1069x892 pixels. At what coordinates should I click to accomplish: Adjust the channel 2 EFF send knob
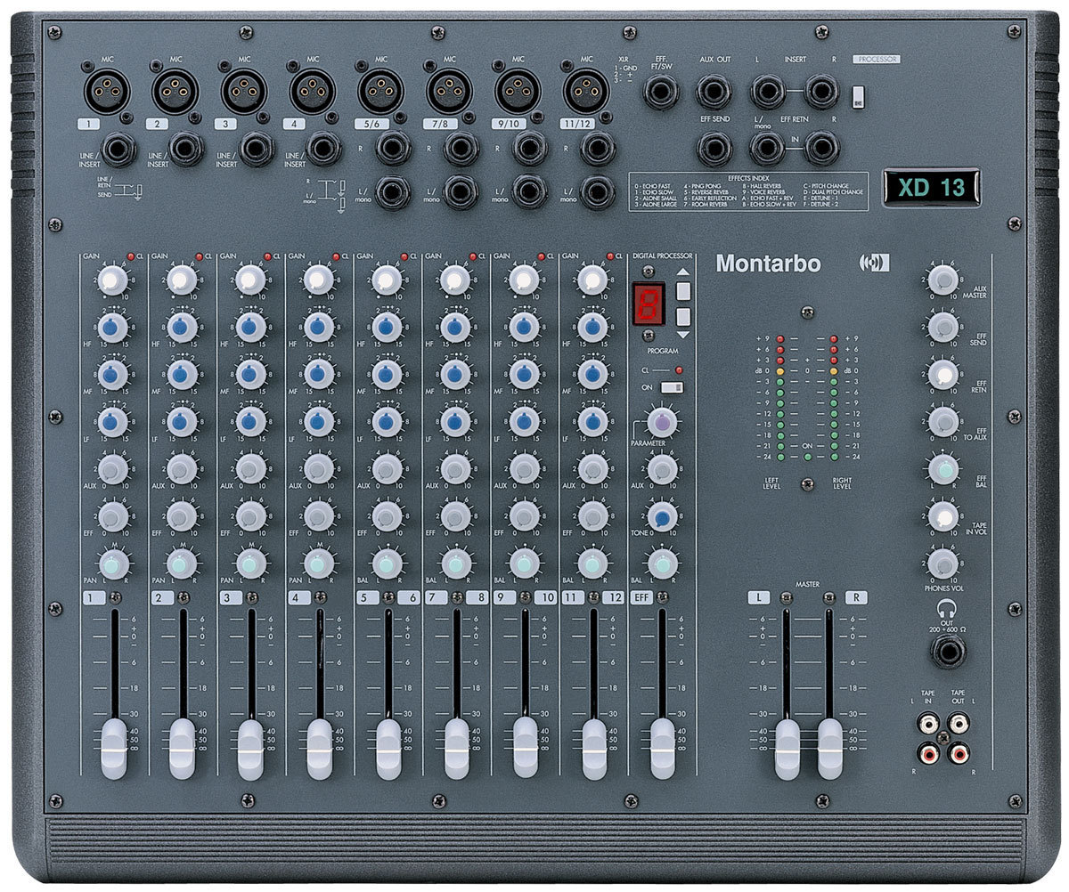(x=181, y=515)
